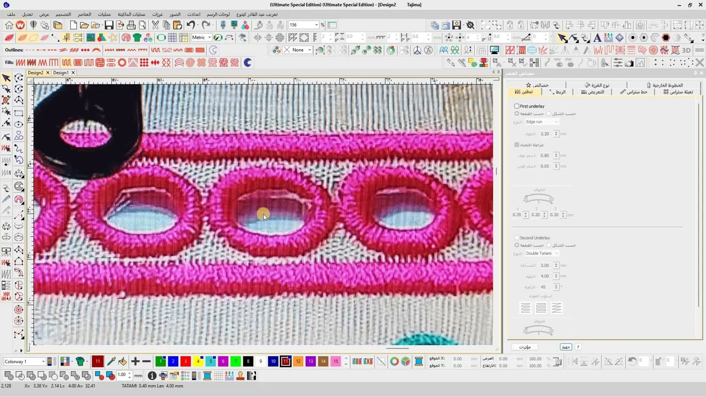Select حسب القطعة radio under First underlay
Viewport: 706px width, 397px height.
tap(517, 114)
